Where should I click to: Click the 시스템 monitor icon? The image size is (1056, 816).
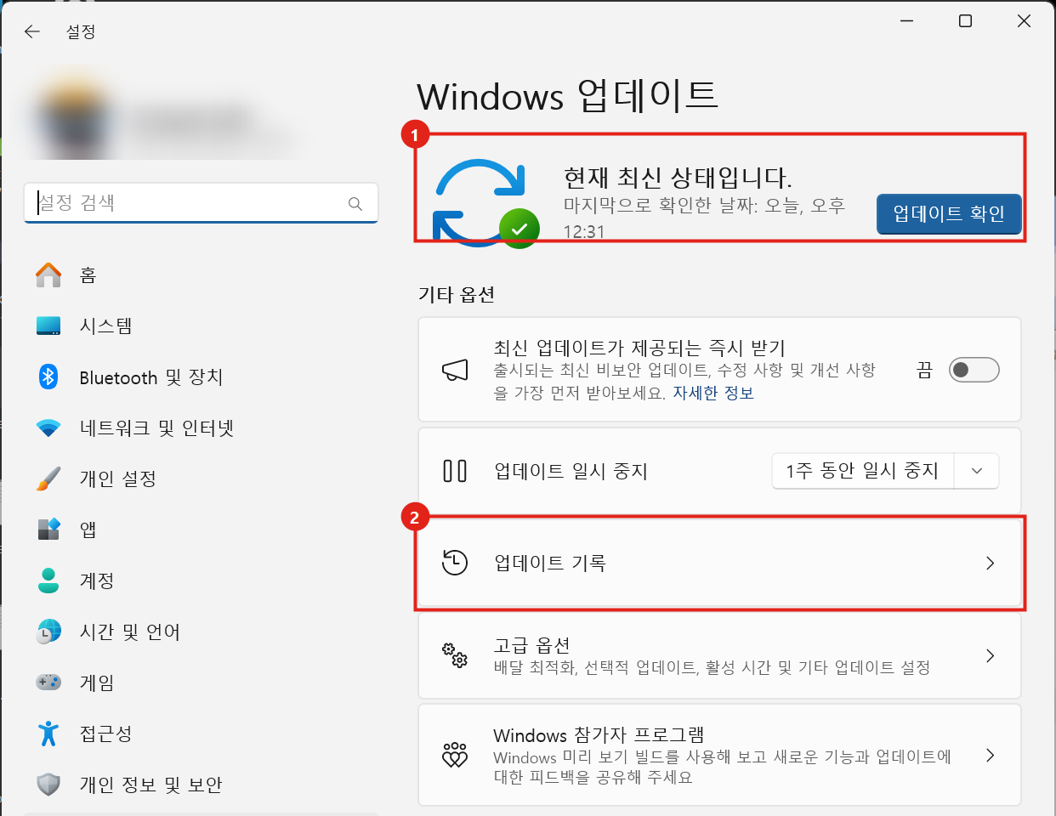click(48, 326)
